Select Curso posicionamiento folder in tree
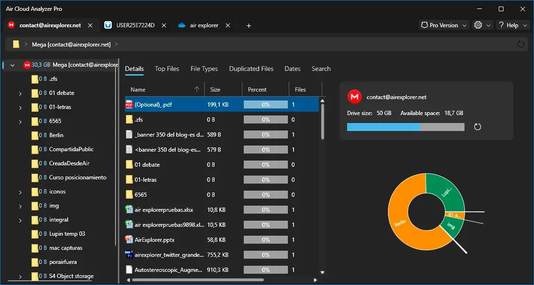534x285 pixels. pos(77,177)
